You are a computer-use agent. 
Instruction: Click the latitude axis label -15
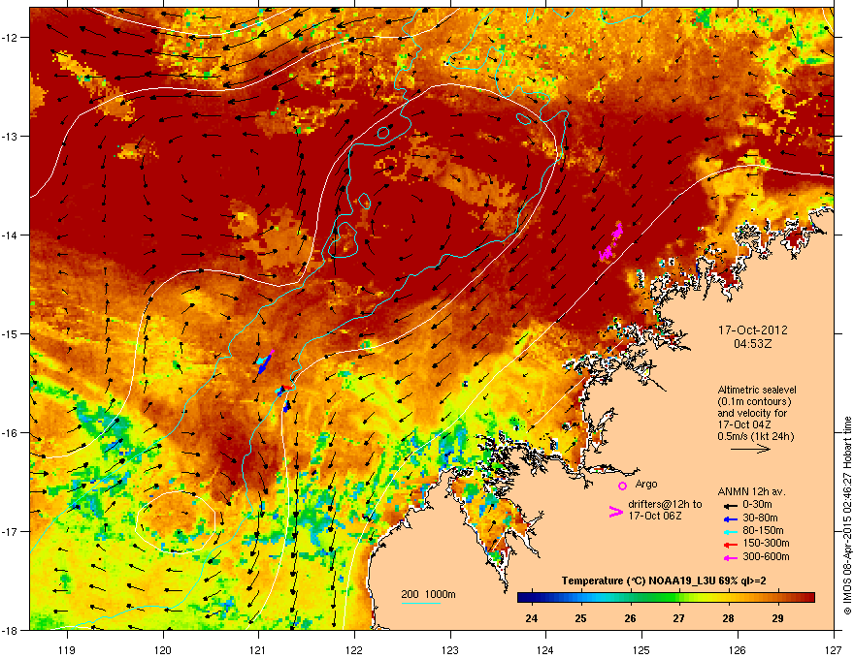pos(11,333)
